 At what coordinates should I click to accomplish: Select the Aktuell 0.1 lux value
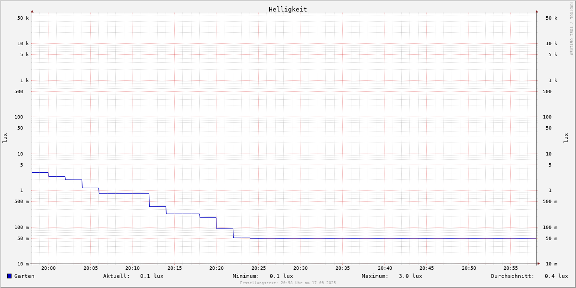click(152, 276)
